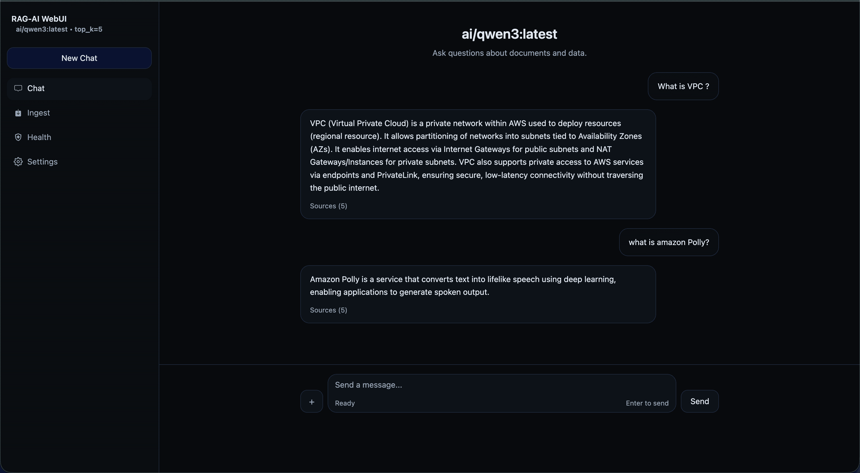
Task: Select the "what is amazon Polly?" message bubble
Action: click(669, 242)
